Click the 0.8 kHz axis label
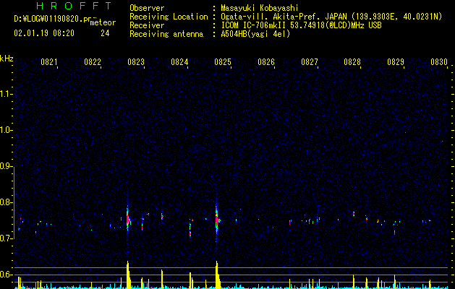This screenshot has width=455, height=289. coord(6,202)
